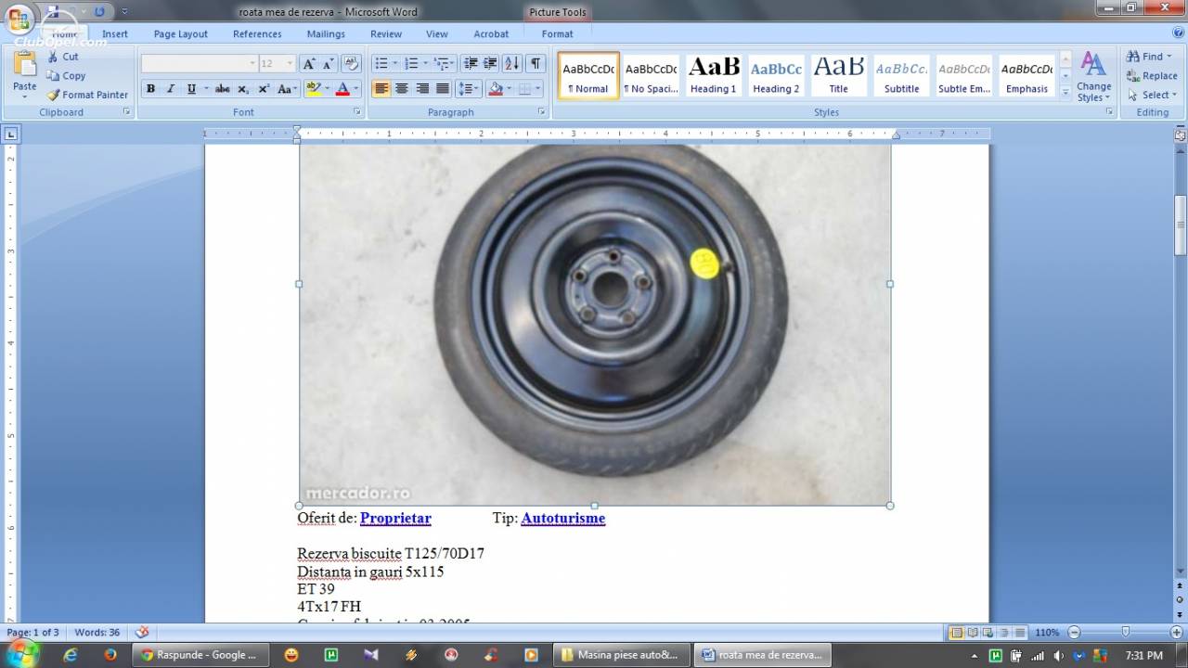Open the Select dropdown in Editing group
Viewport: 1188px width, 668px height.
point(1152,95)
